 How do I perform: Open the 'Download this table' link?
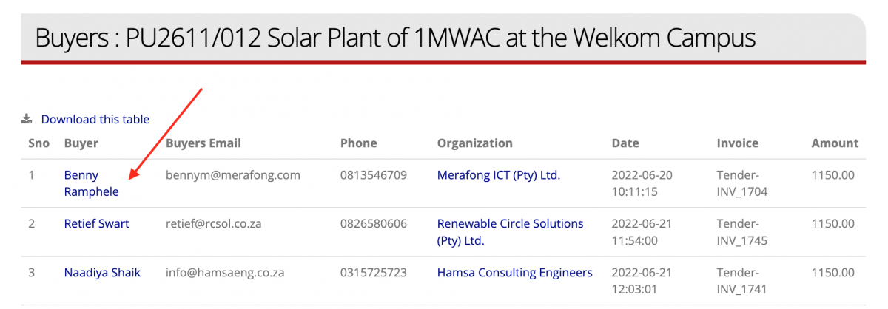click(x=95, y=119)
